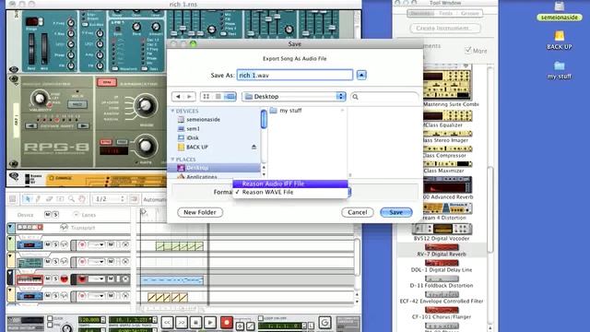The height and width of the screenshot is (332, 590).
Task: Toggle the M mute-all button in the Device header
Action: (x=47, y=215)
